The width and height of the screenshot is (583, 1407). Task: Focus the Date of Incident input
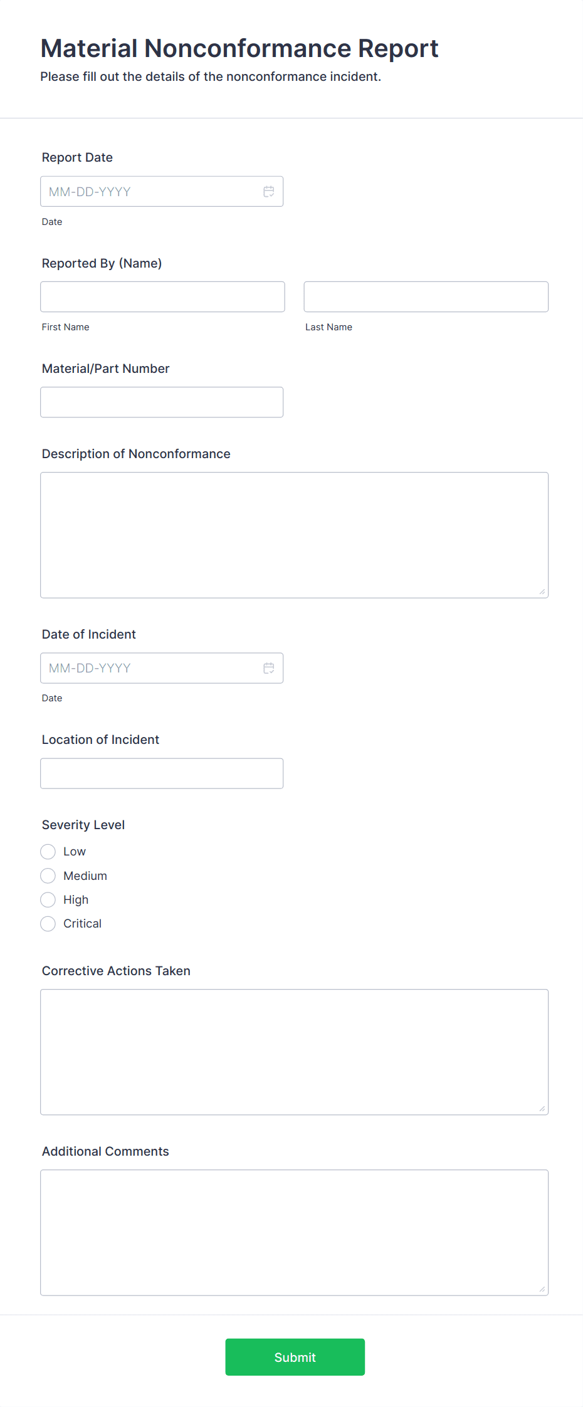tap(150, 668)
